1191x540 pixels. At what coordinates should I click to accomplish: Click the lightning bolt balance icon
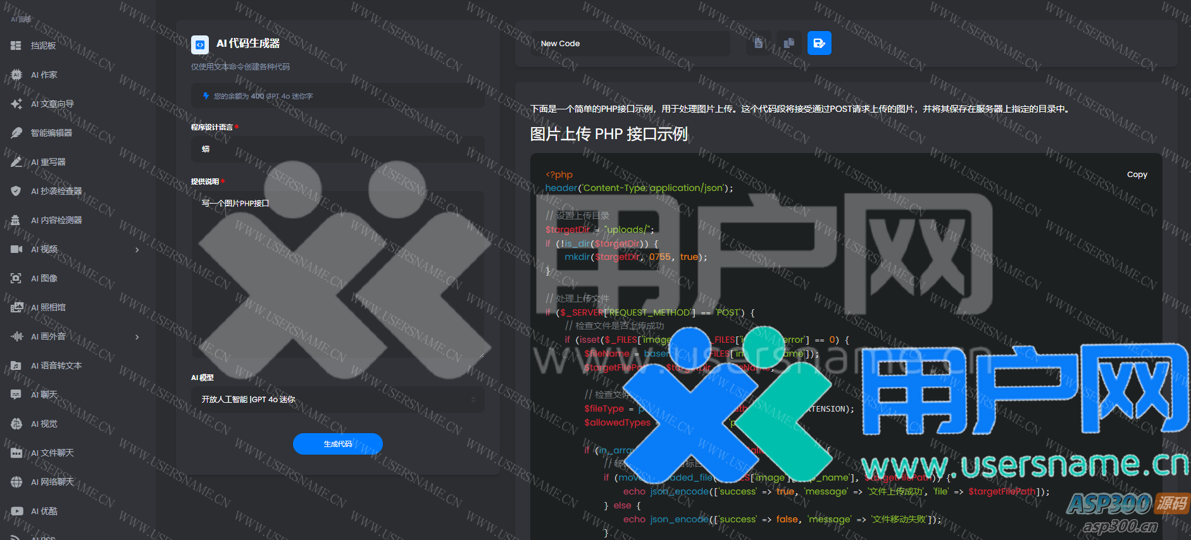tap(206, 96)
